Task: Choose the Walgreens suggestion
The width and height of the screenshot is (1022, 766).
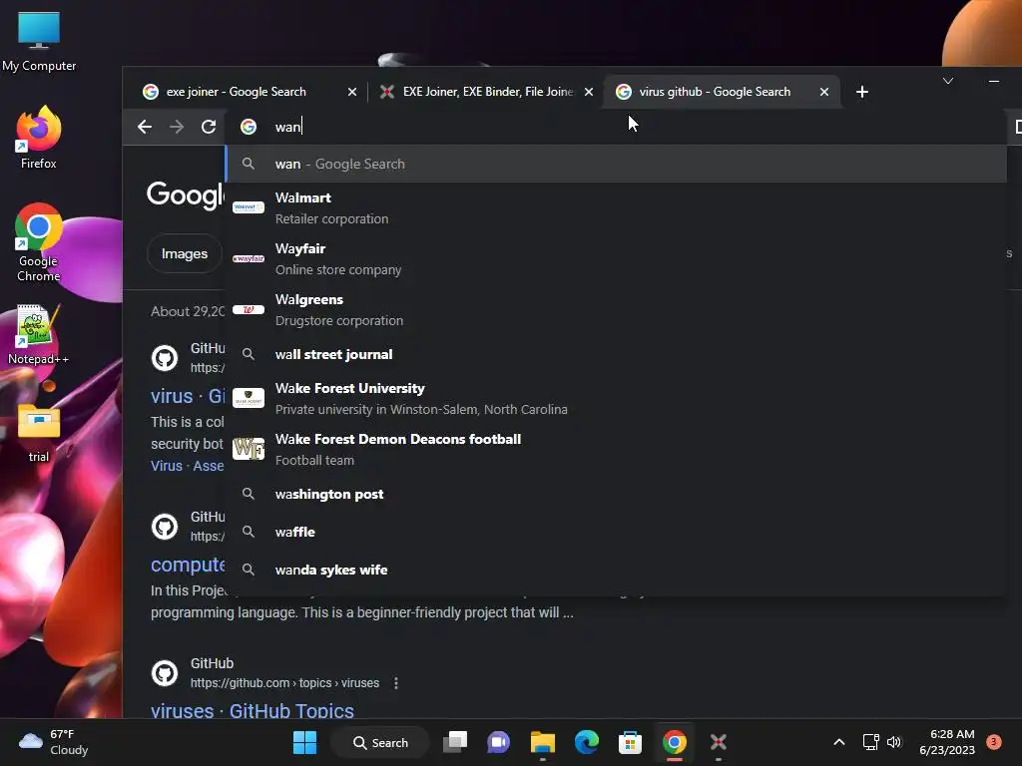Action: point(616,309)
